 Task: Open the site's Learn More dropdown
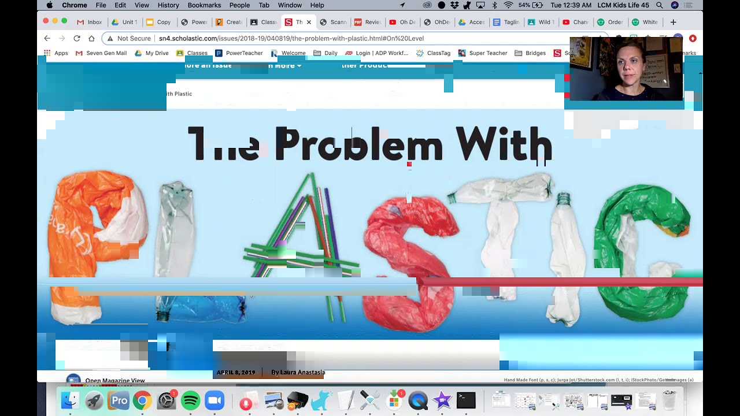coord(284,65)
